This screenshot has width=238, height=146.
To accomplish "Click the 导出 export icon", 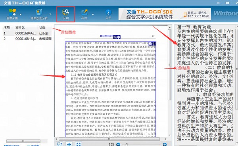I will click(84, 12).
